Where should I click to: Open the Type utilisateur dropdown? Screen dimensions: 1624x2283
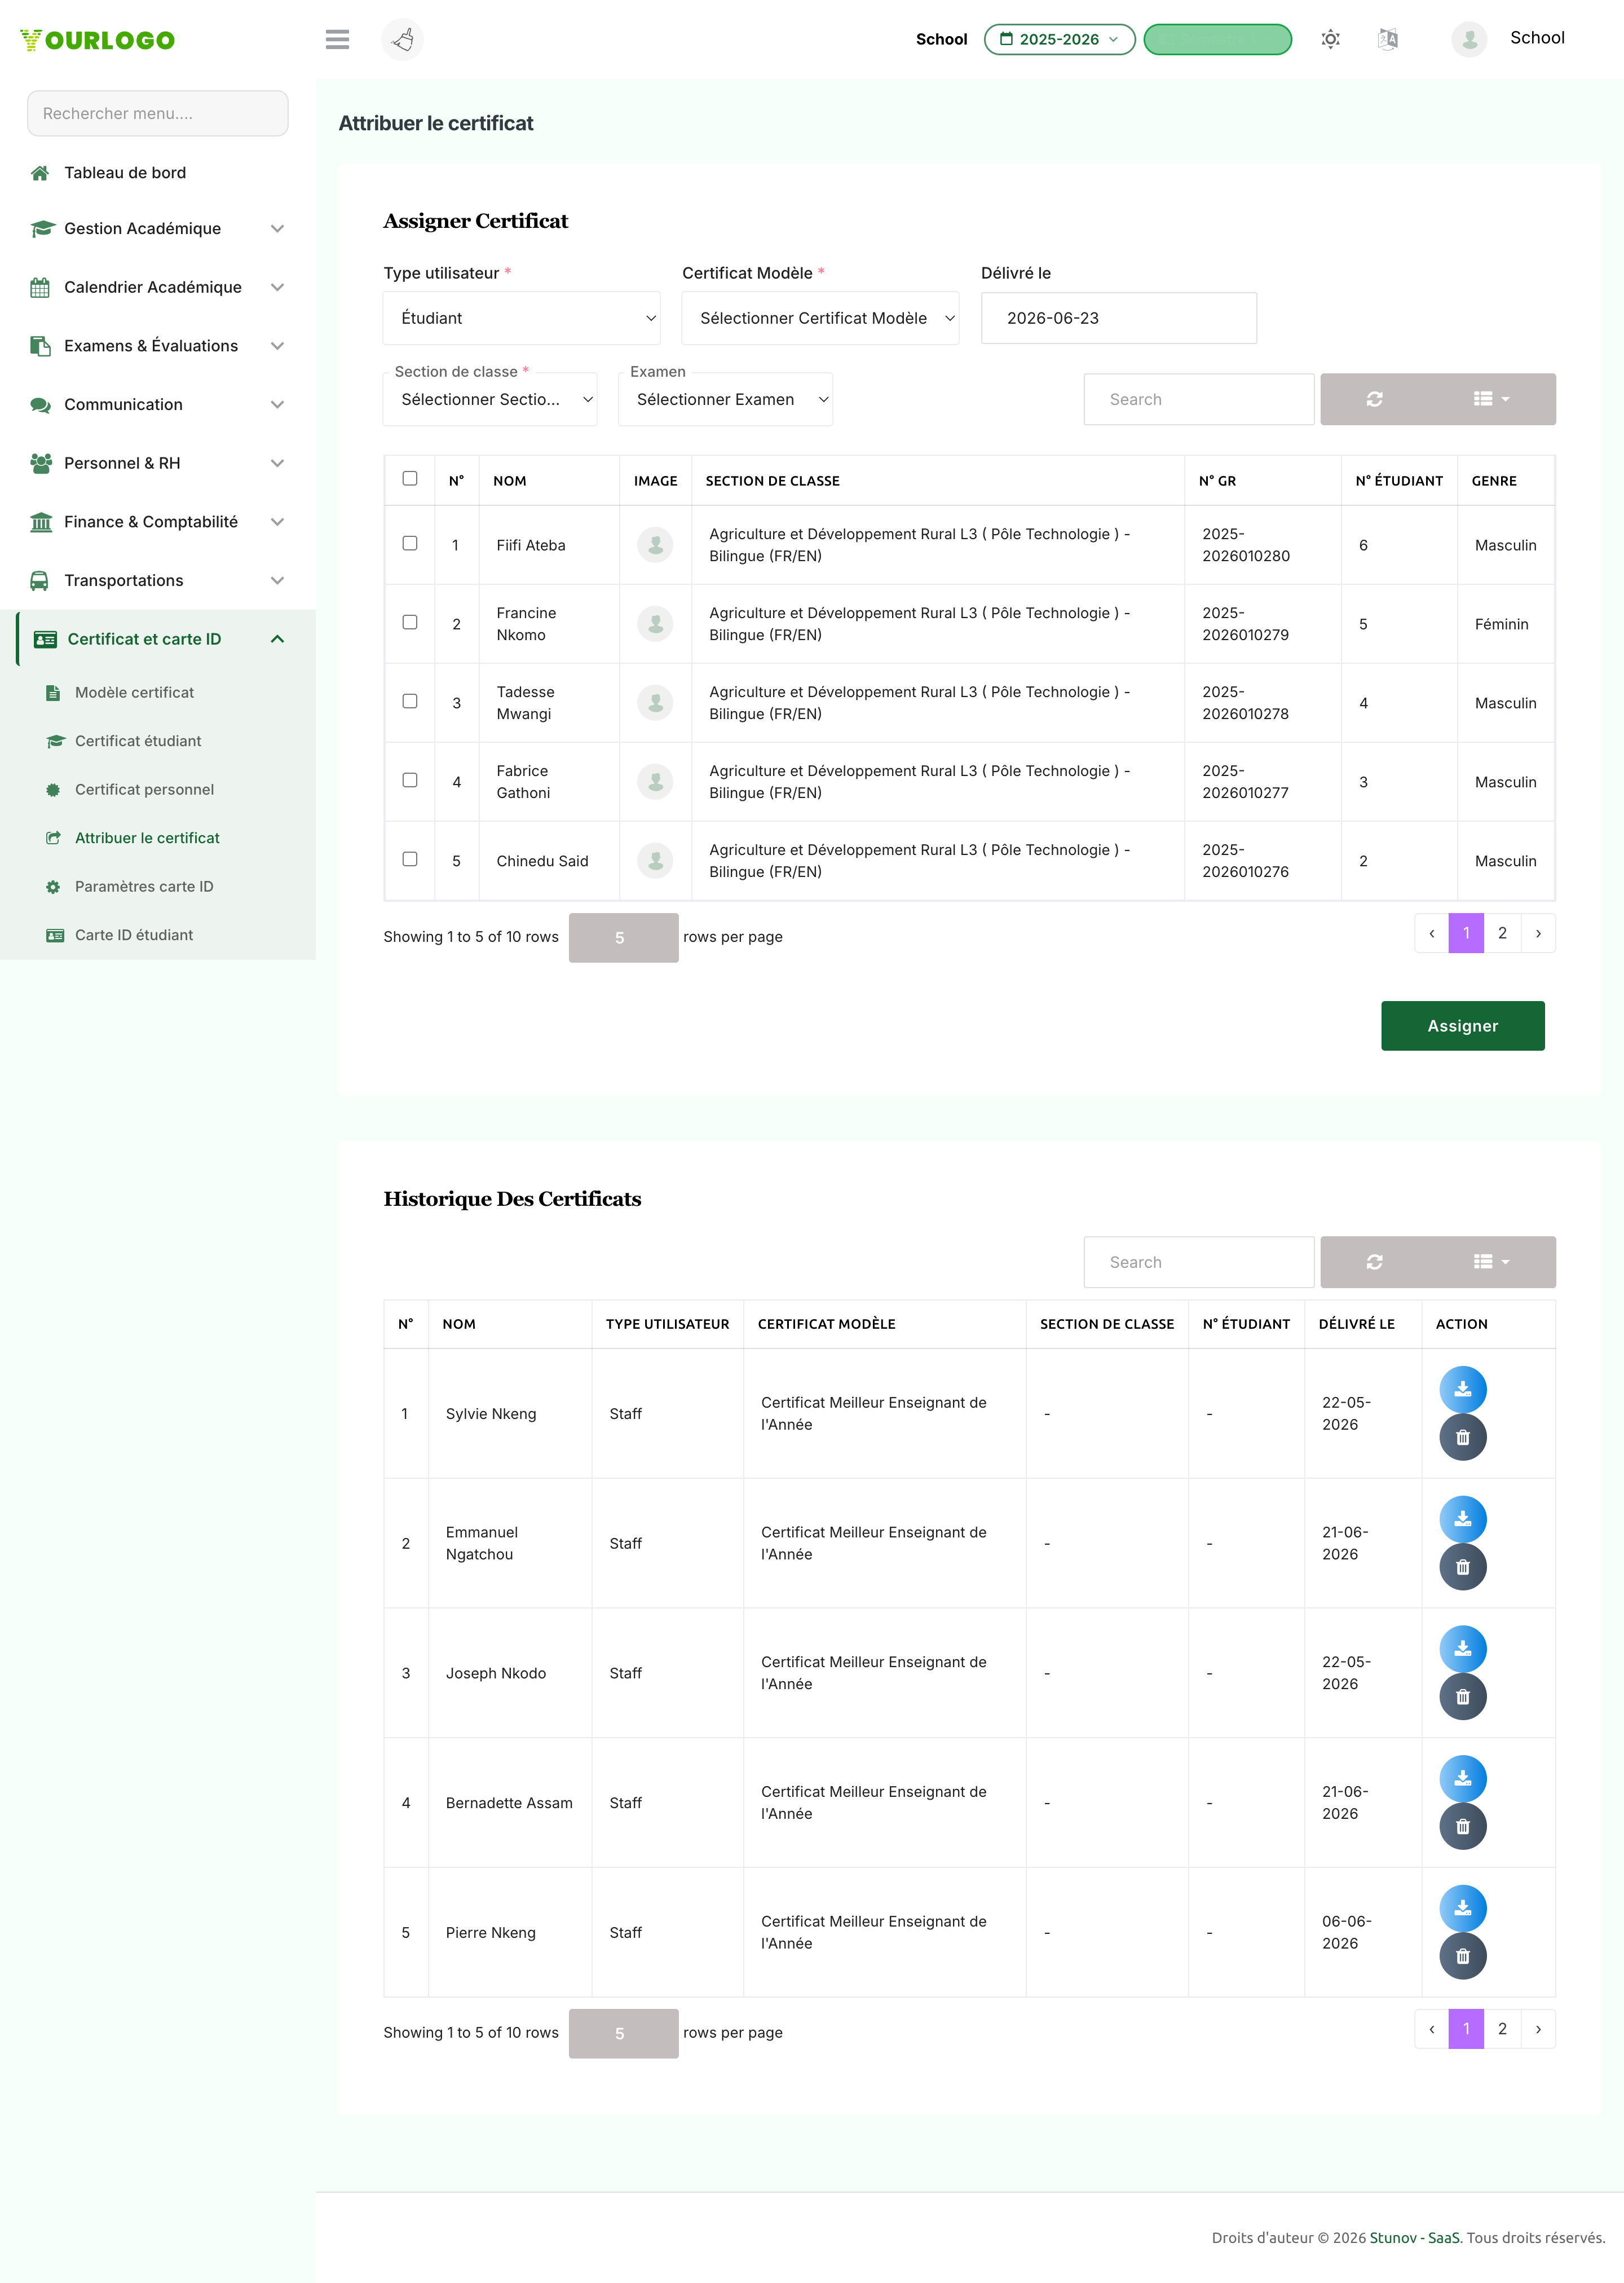[x=521, y=318]
